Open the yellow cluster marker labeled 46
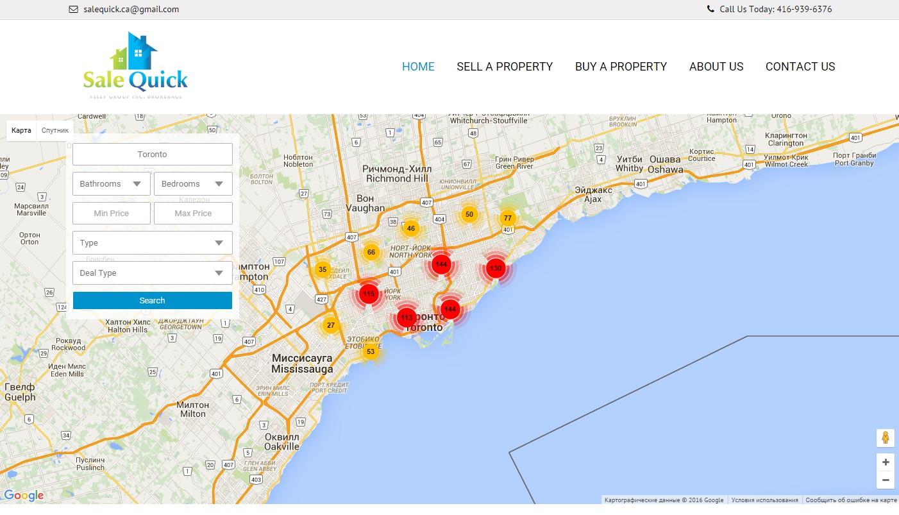899x515 pixels. click(411, 228)
